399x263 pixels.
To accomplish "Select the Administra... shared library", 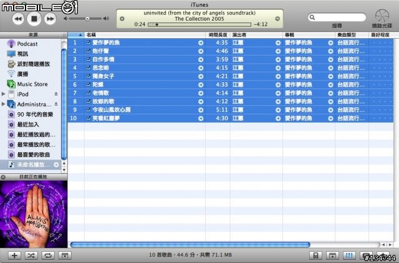I will click(x=34, y=104).
